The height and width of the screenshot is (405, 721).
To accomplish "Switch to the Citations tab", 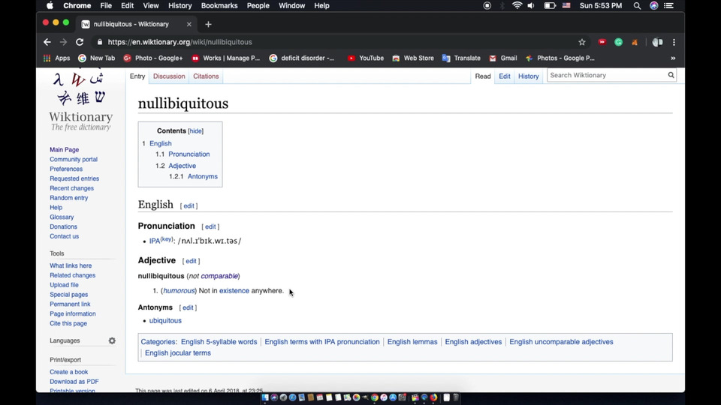I will point(206,76).
